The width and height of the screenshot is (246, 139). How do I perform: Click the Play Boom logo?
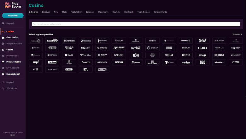[x=12, y=6]
